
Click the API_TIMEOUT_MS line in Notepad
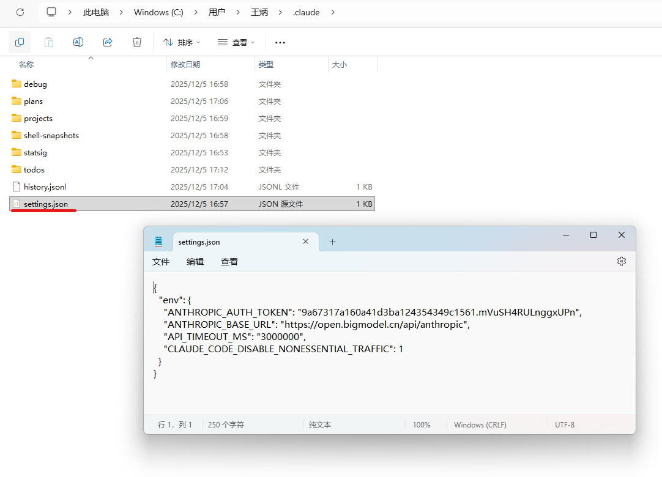tap(235, 336)
